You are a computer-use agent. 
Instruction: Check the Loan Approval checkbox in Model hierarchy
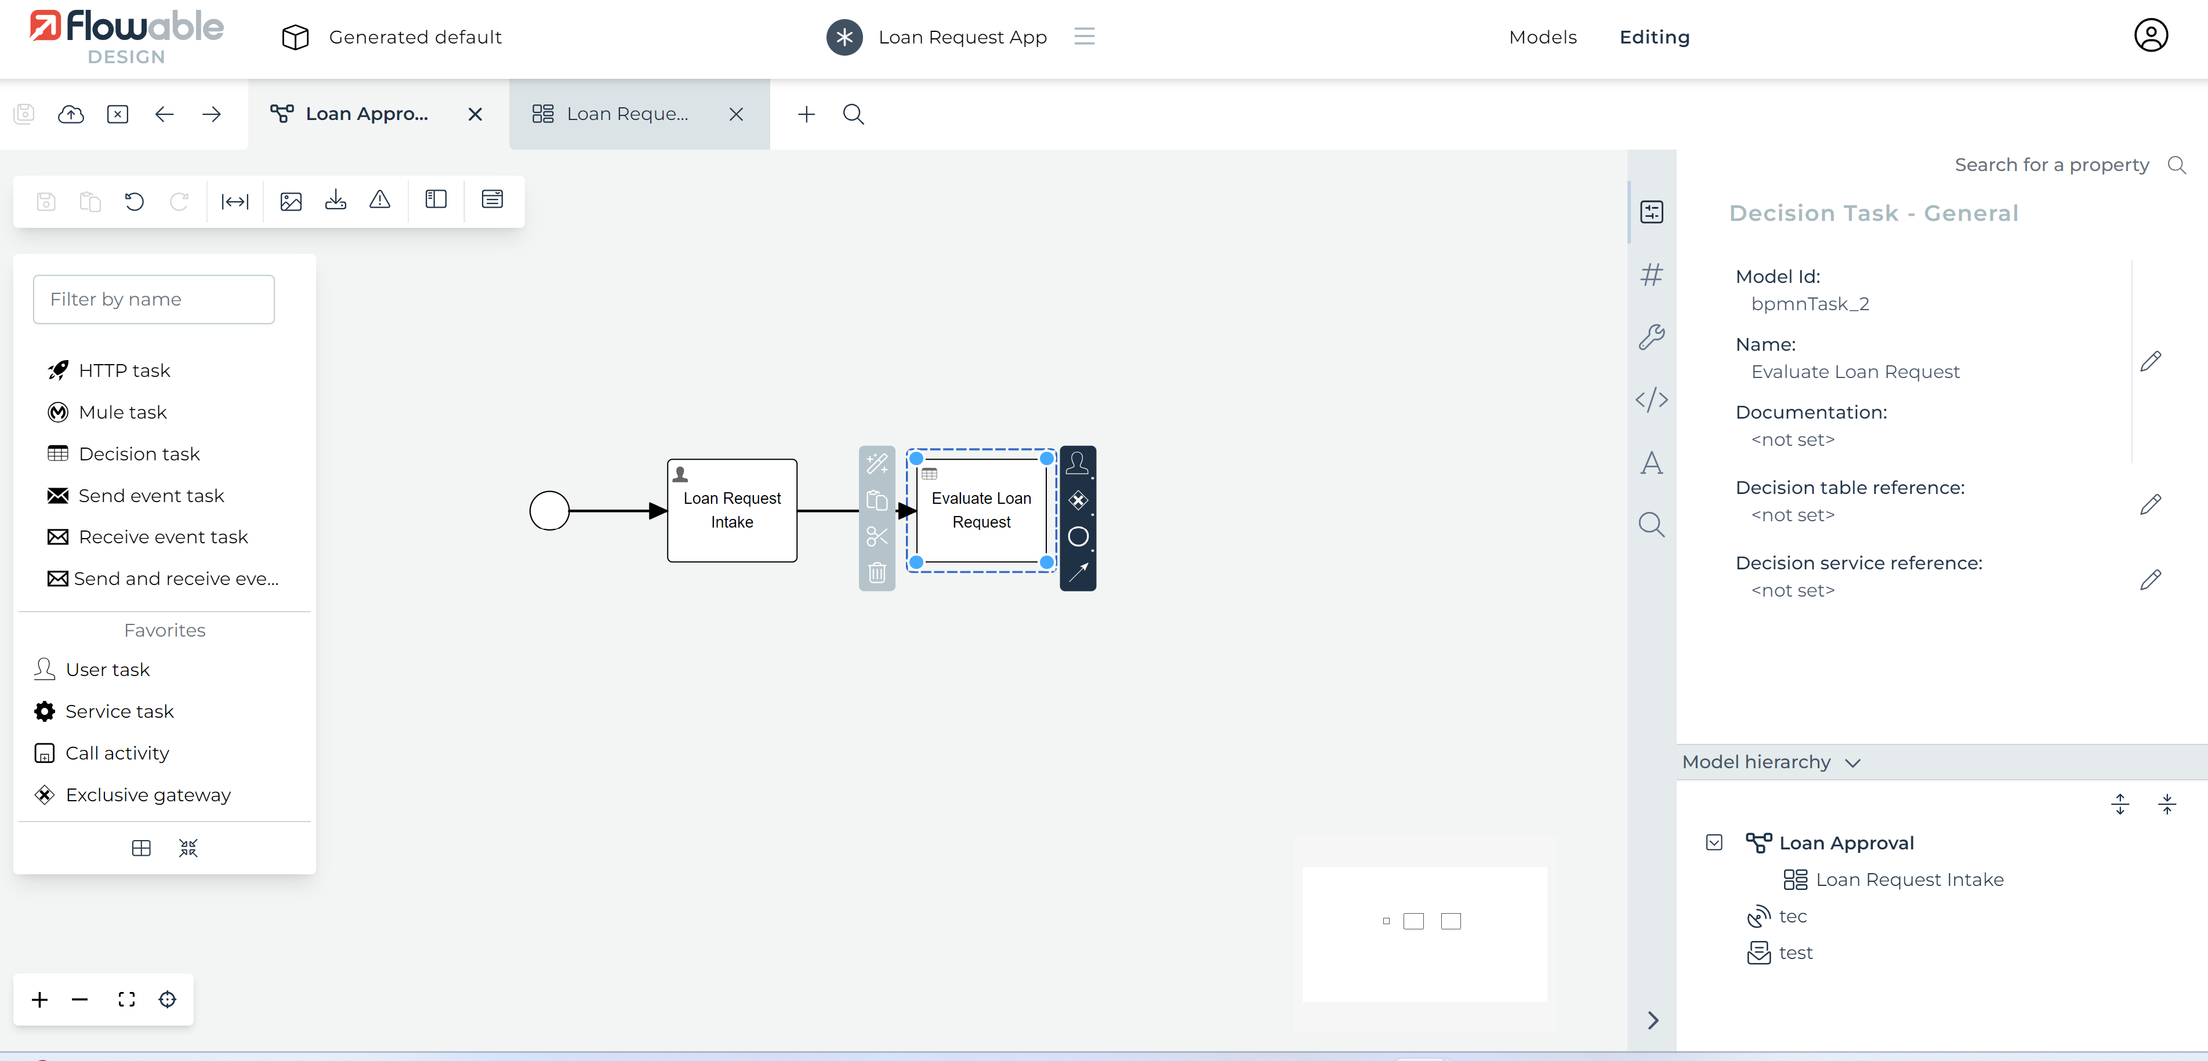click(x=1713, y=842)
